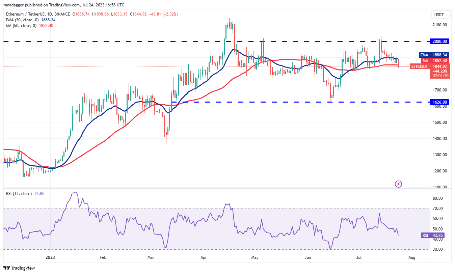The image size is (455, 274).
Task: Click the blue EMA tag on price axis
Action: coord(424,55)
